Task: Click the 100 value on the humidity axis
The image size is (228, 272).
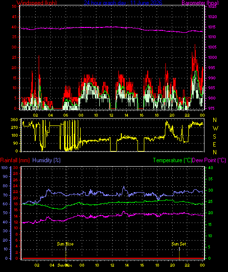Action: 4,168
